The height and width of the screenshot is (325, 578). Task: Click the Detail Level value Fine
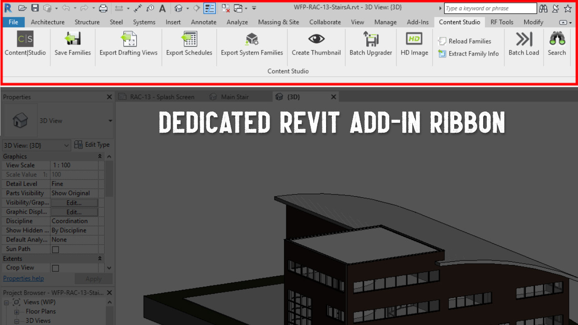(75, 184)
